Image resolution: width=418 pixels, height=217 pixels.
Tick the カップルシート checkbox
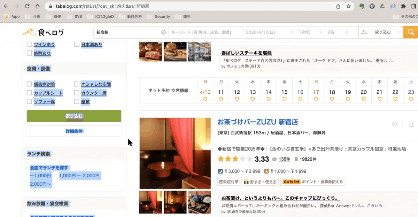[x=30, y=93]
